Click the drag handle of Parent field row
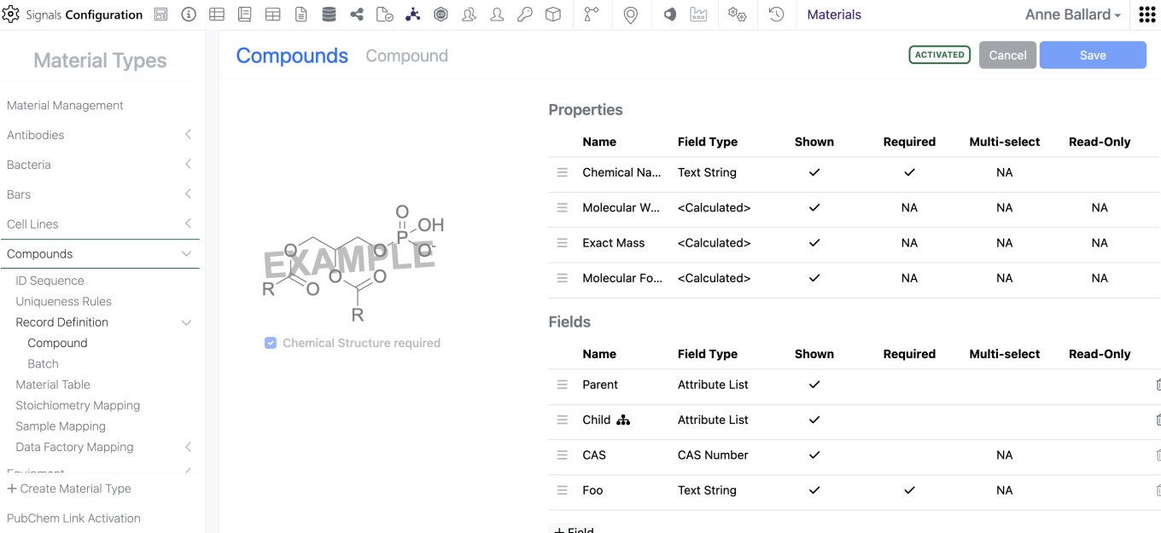 click(x=563, y=385)
